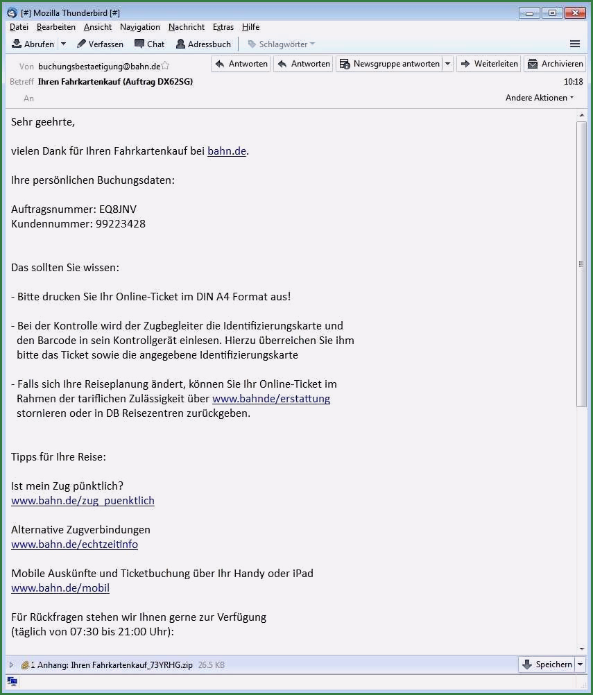Open the Adressbuch address book
593x695 pixels.
point(203,44)
